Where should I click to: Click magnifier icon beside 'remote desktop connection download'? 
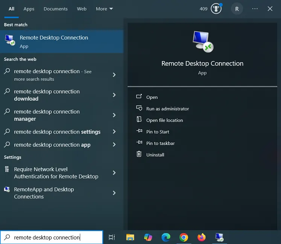coord(7,92)
